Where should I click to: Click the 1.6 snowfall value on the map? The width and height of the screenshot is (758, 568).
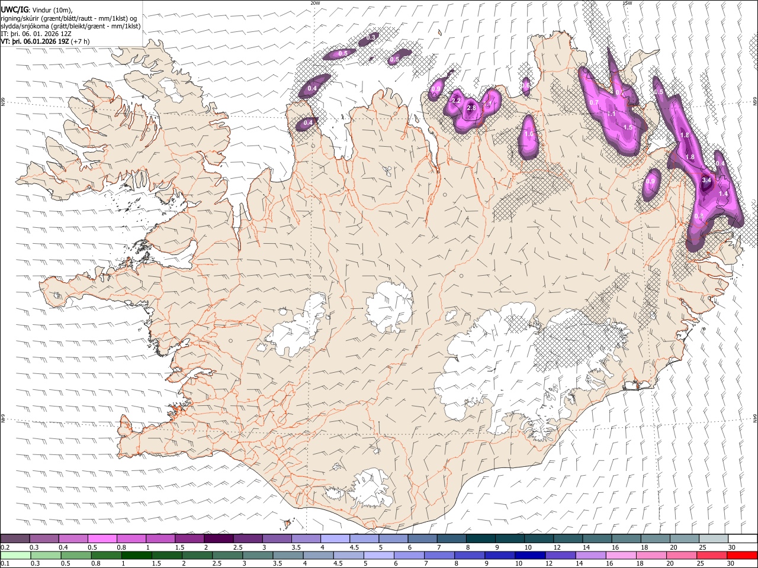tap(529, 134)
